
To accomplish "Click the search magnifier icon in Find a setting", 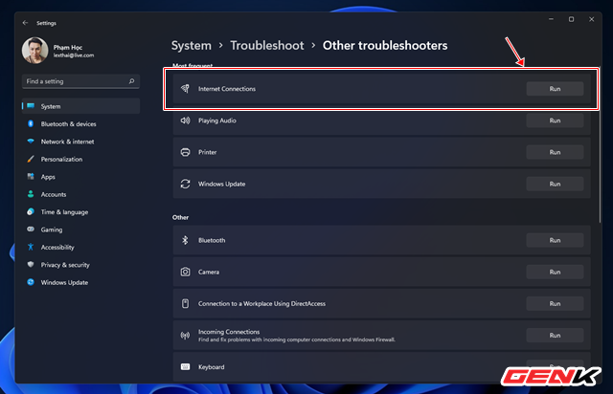I will point(132,81).
